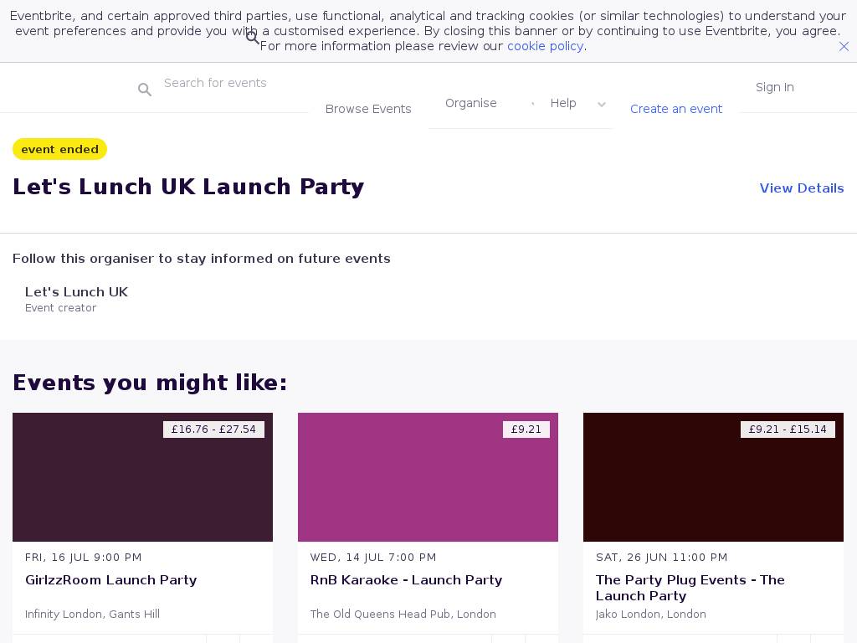The height and width of the screenshot is (643, 857).
Task: Open the Organise dropdown menu
Action: point(471,103)
